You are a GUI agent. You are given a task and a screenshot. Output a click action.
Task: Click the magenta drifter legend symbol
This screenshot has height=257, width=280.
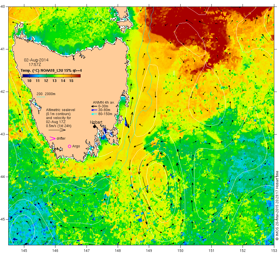coord(52,138)
